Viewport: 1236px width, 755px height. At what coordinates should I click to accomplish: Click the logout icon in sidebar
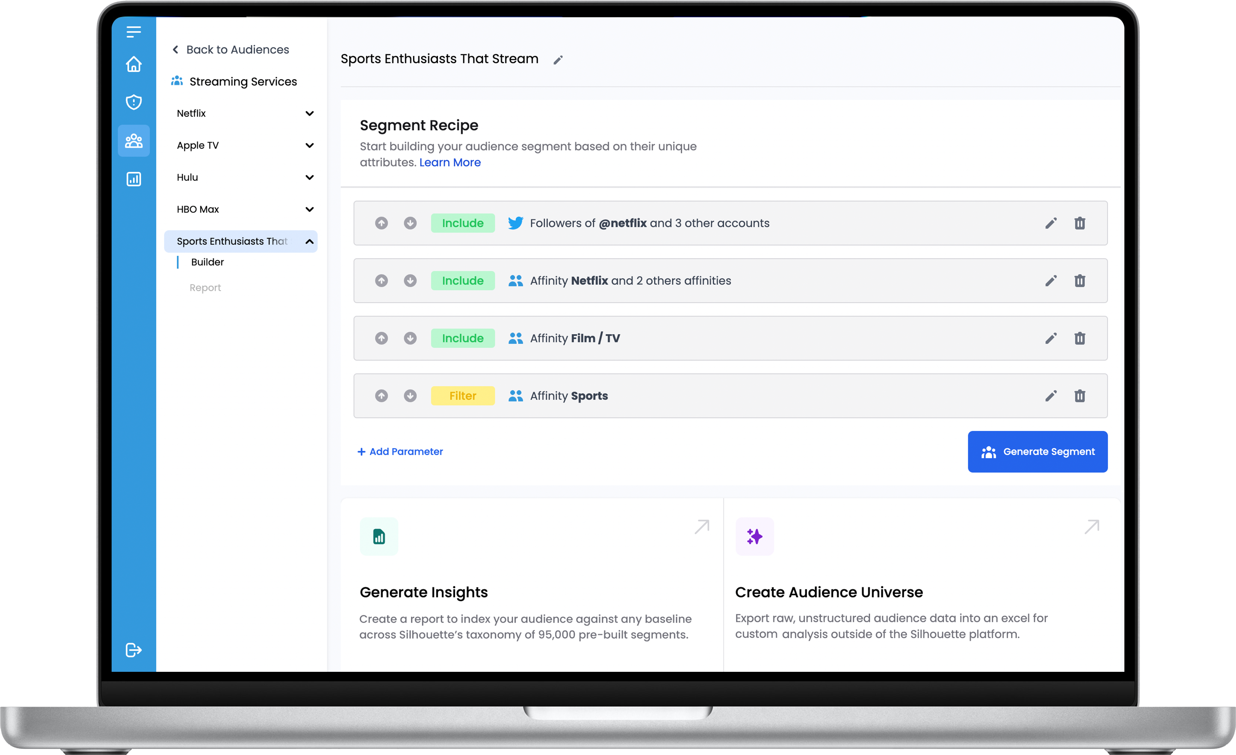click(x=133, y=650)
